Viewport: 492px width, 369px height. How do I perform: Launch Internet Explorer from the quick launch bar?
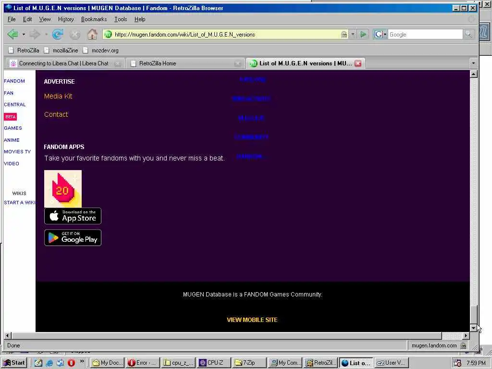tap(49, 363)
